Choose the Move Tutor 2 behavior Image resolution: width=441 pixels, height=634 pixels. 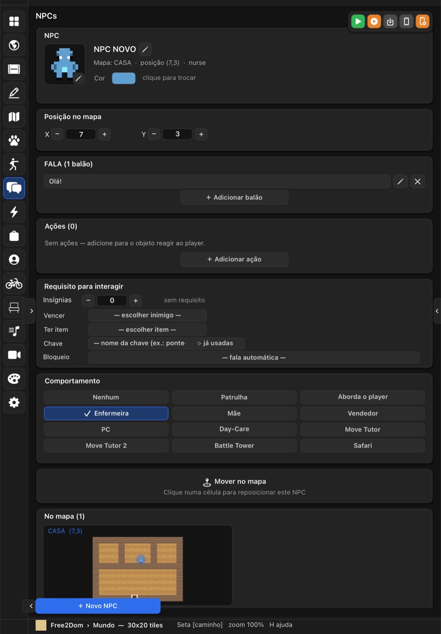106,445
